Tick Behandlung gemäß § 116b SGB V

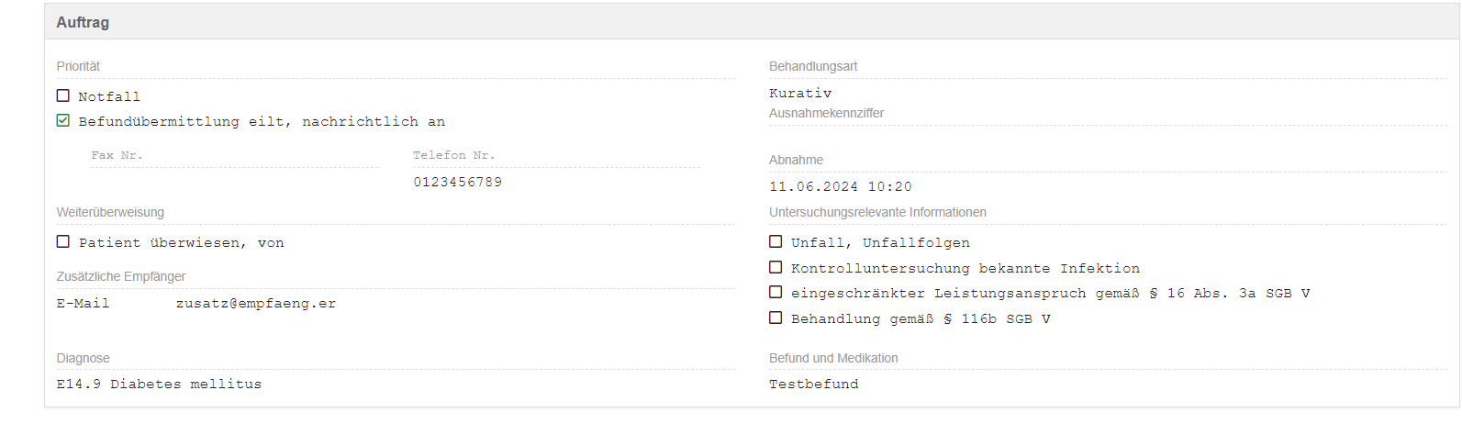tap(776, 318)
